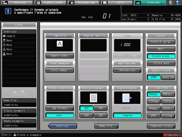
Task: Choose PDFdiv file type
Action: click(168, 94)
